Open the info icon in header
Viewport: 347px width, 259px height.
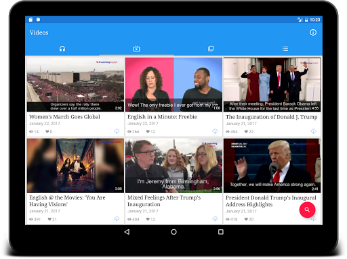(x=313, y=32)
